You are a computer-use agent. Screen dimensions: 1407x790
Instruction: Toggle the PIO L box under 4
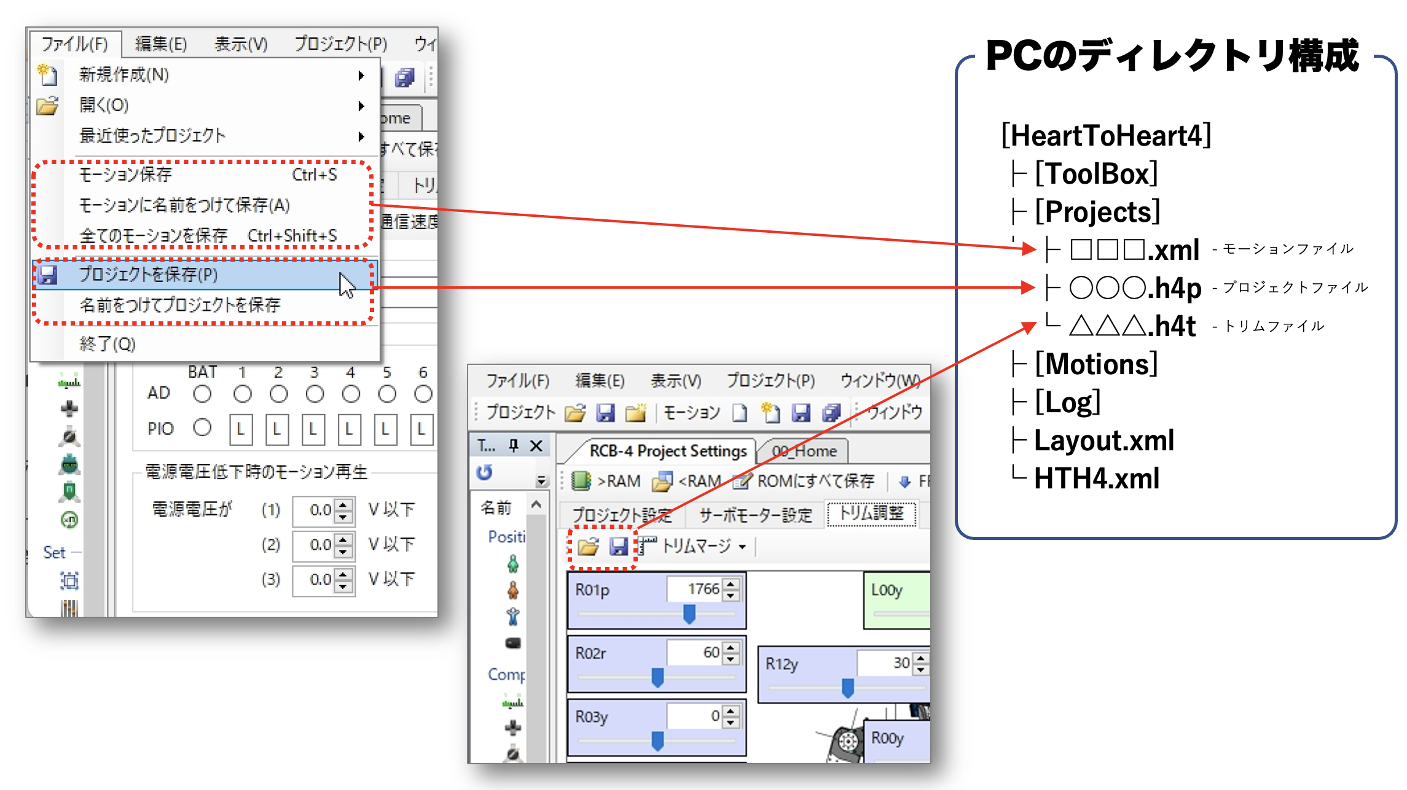point(349,429)
